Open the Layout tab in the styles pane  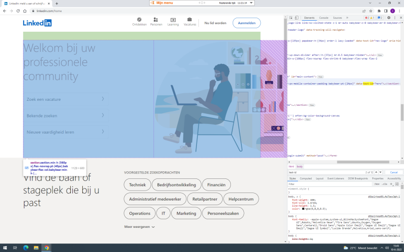(320, 178)
